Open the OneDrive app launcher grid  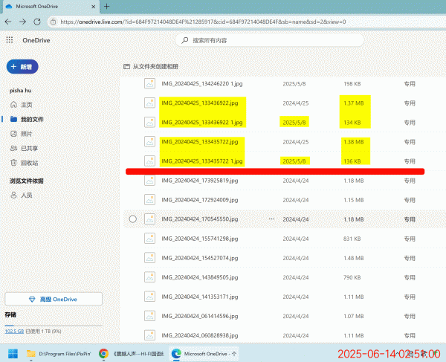coord(10,39)
